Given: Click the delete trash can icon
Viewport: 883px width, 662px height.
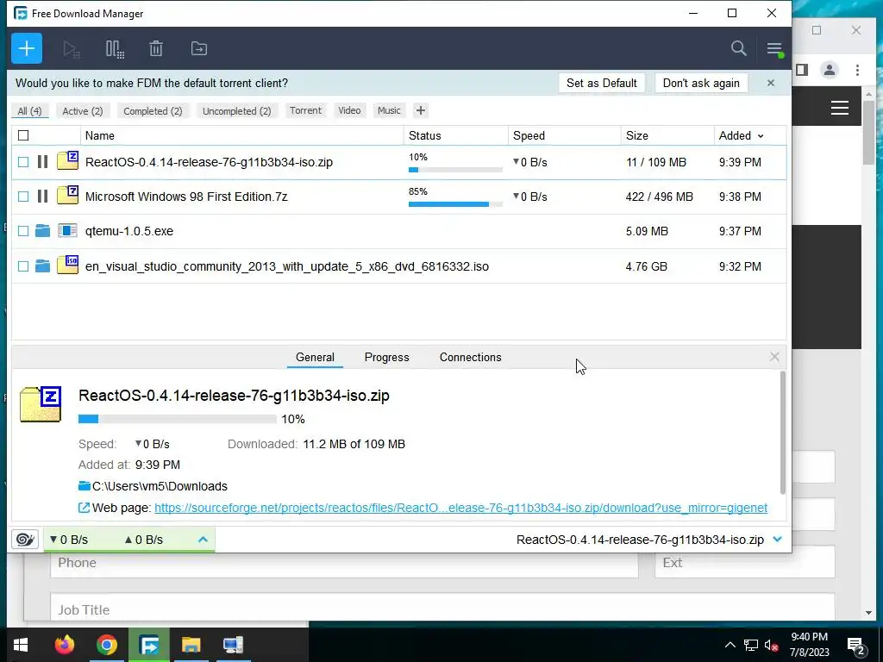Looking at the screenshot, I should pyautogui.click(x=156, y=49).
